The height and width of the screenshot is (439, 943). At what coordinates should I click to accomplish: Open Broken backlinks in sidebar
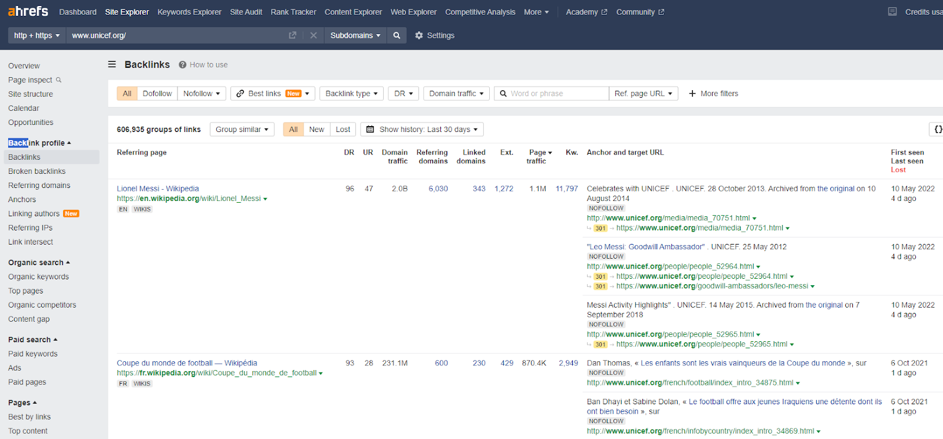click(x=37, y=171)
